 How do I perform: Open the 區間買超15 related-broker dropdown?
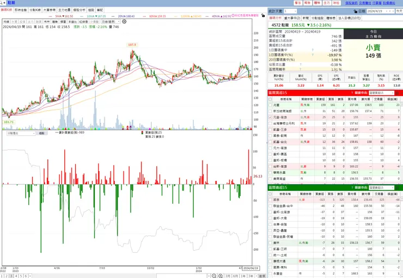381,93
